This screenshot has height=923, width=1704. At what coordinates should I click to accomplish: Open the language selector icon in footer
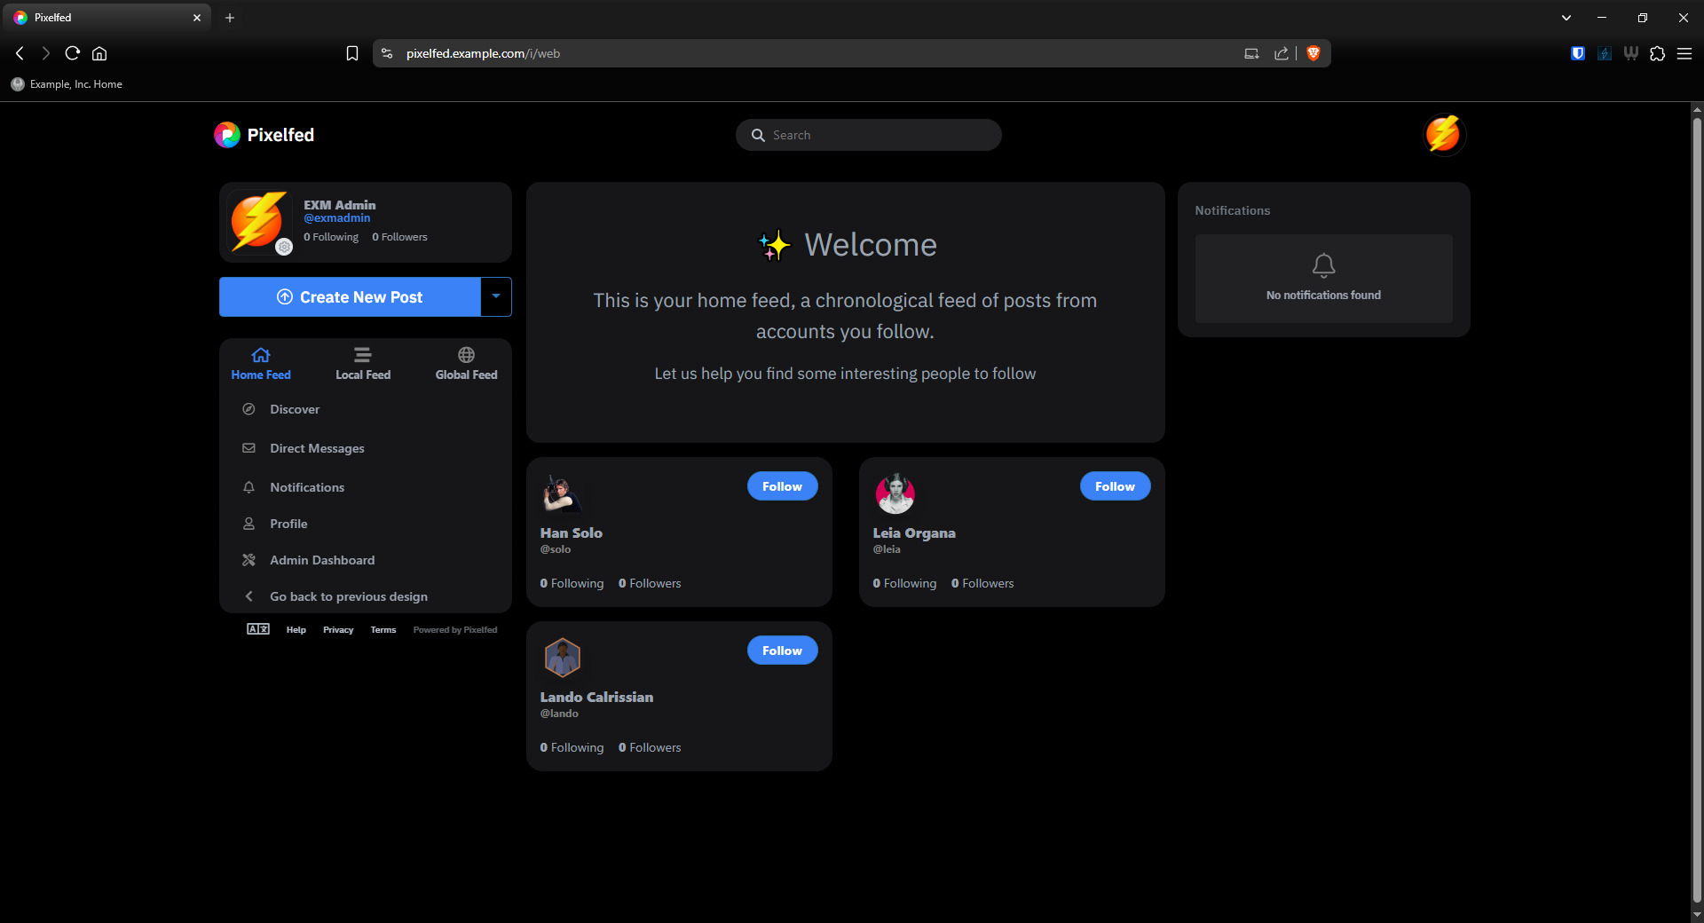(x=257, y=629)
